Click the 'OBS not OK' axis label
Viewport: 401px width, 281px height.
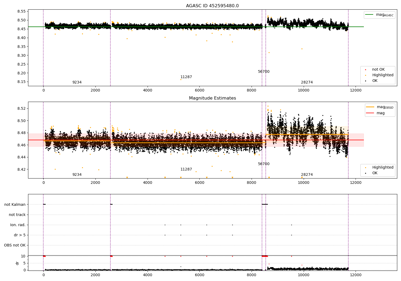(15, 245)
